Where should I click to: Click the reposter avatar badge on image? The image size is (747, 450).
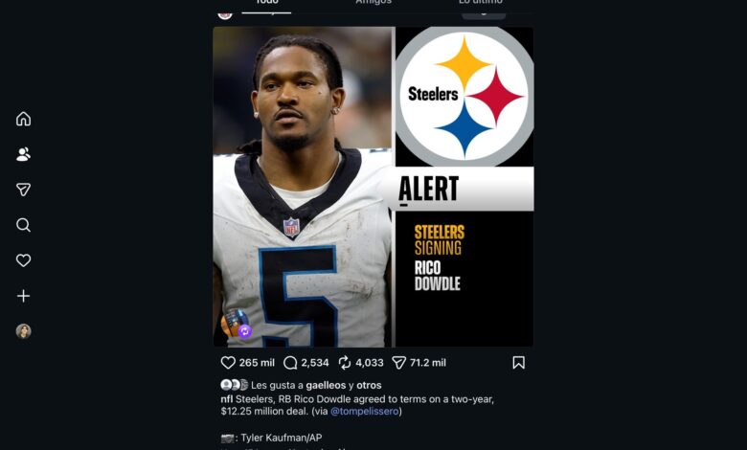(236, 323)
